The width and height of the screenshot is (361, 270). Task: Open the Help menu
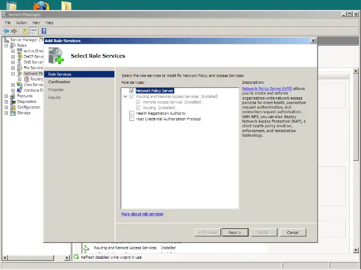49,22
